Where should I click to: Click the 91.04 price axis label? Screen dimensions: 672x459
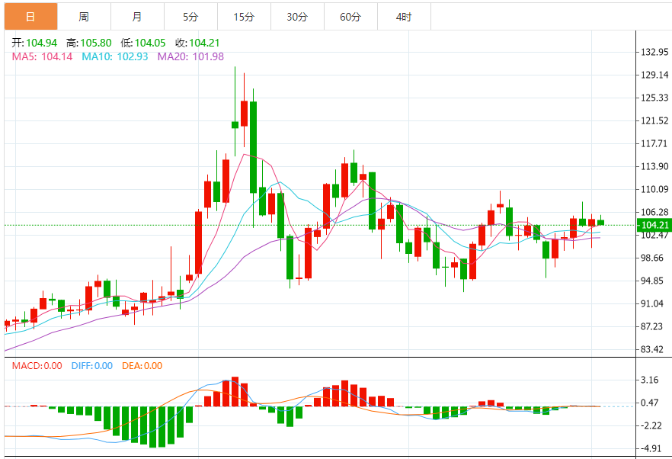click(x=652, y=303)
